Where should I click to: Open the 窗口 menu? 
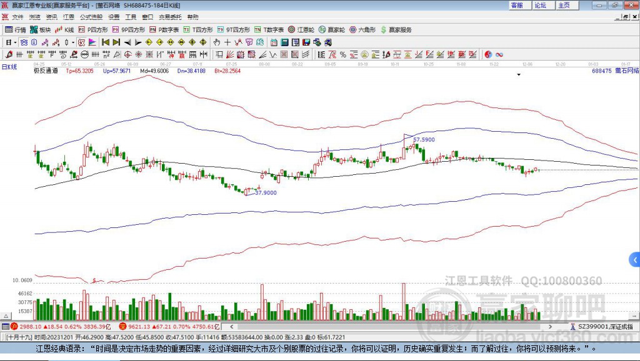(x=147, y=17)
